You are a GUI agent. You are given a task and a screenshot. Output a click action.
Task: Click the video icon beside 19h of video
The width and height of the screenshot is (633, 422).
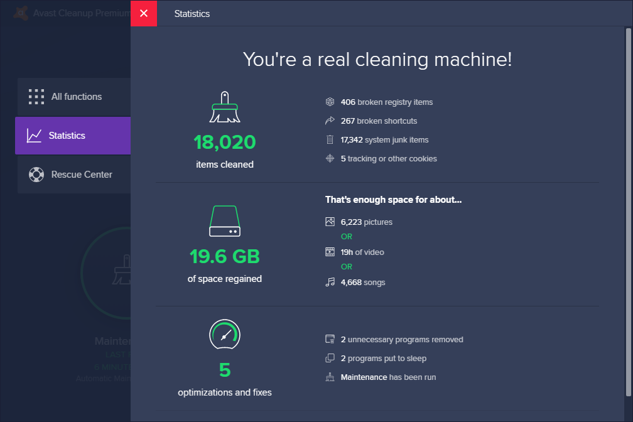tap(330, 252)
